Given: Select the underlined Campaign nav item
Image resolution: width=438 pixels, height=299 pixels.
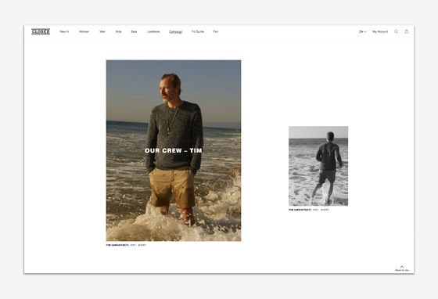Looking at the screenshot, I should pos(176,32).
